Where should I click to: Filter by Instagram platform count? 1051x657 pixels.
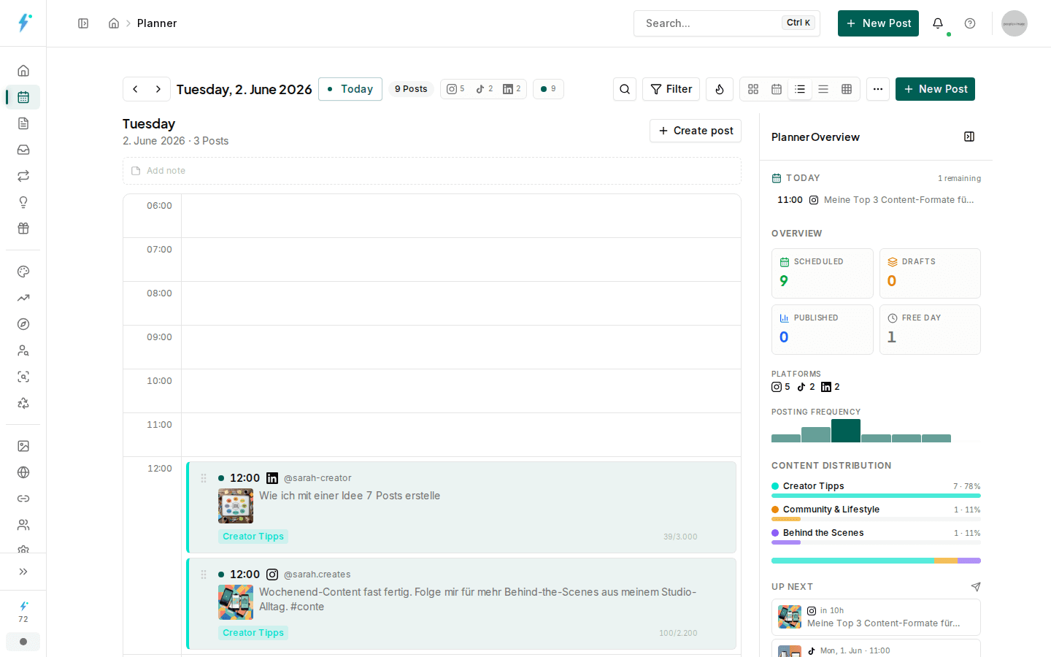tap(455, 89)
